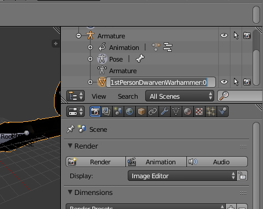This screenshot has height=209, width=263.
Task: Collapse the Armature object tree
Action: [x=78, y=36]
